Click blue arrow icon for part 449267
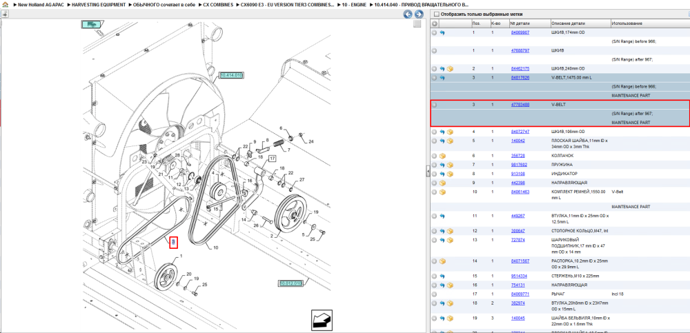 (442, 216)
